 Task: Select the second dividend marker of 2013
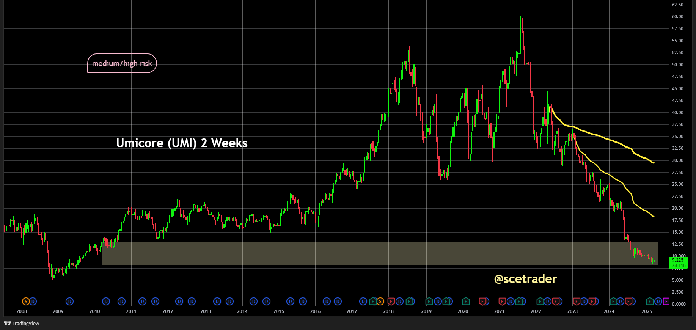(229, 302)
